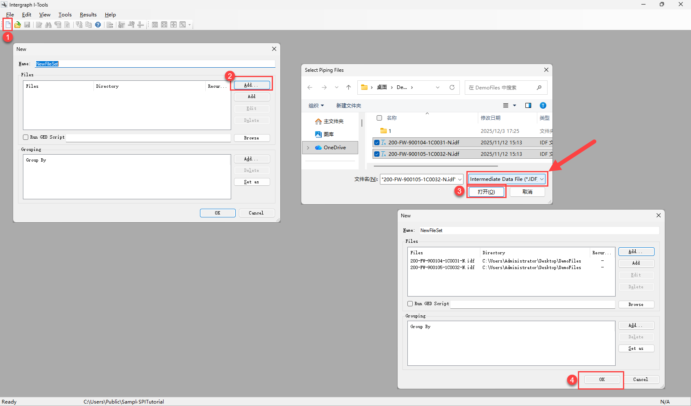Click the blue Help icon in main toolbar
The width and height of the screenshot is (691, 406).
98,25
